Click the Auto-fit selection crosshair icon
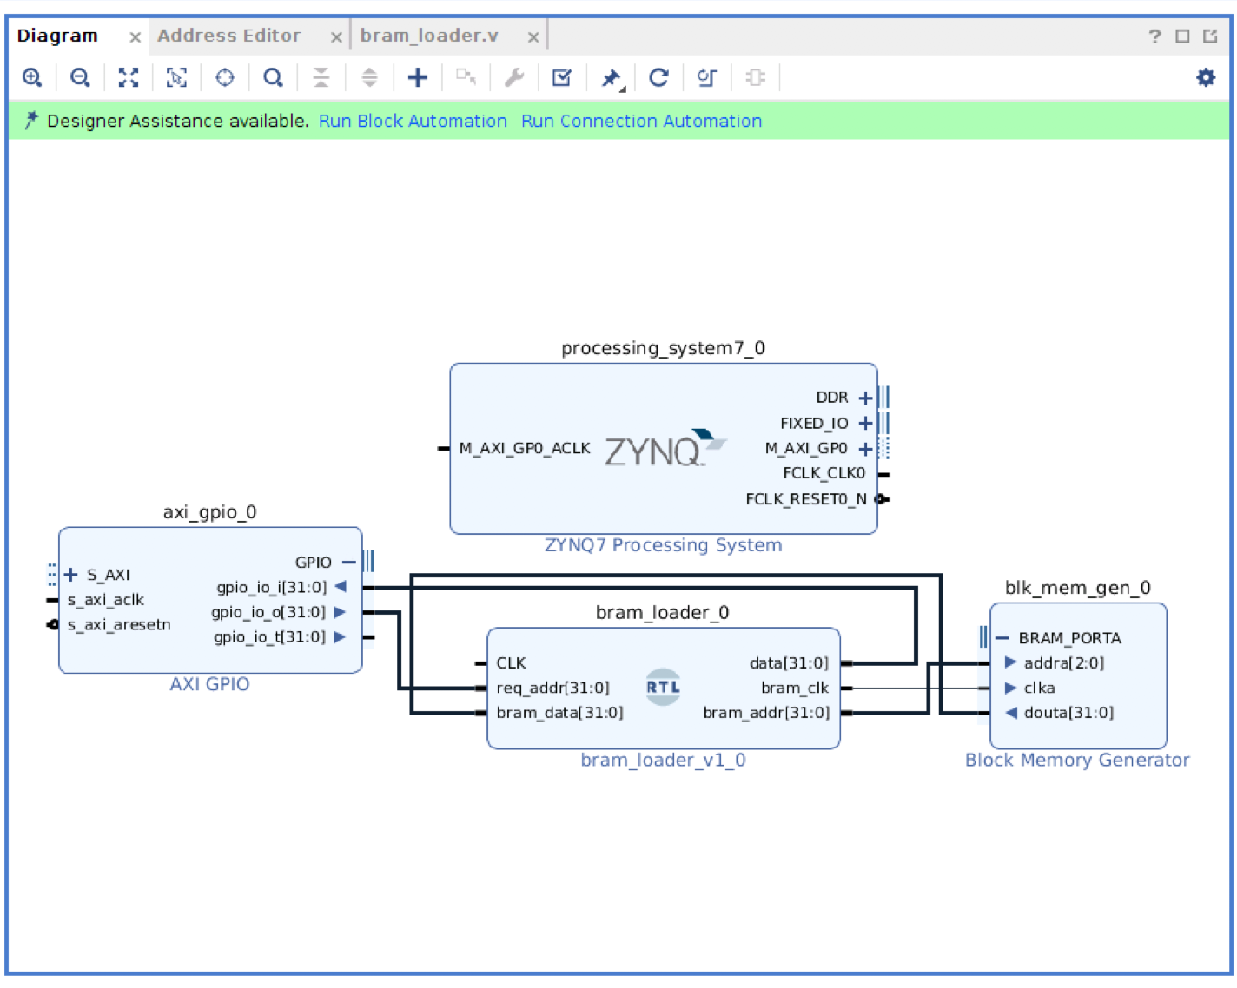This screenshot has width=1237, height=988. pyautogui.click(x=225, y=78)
